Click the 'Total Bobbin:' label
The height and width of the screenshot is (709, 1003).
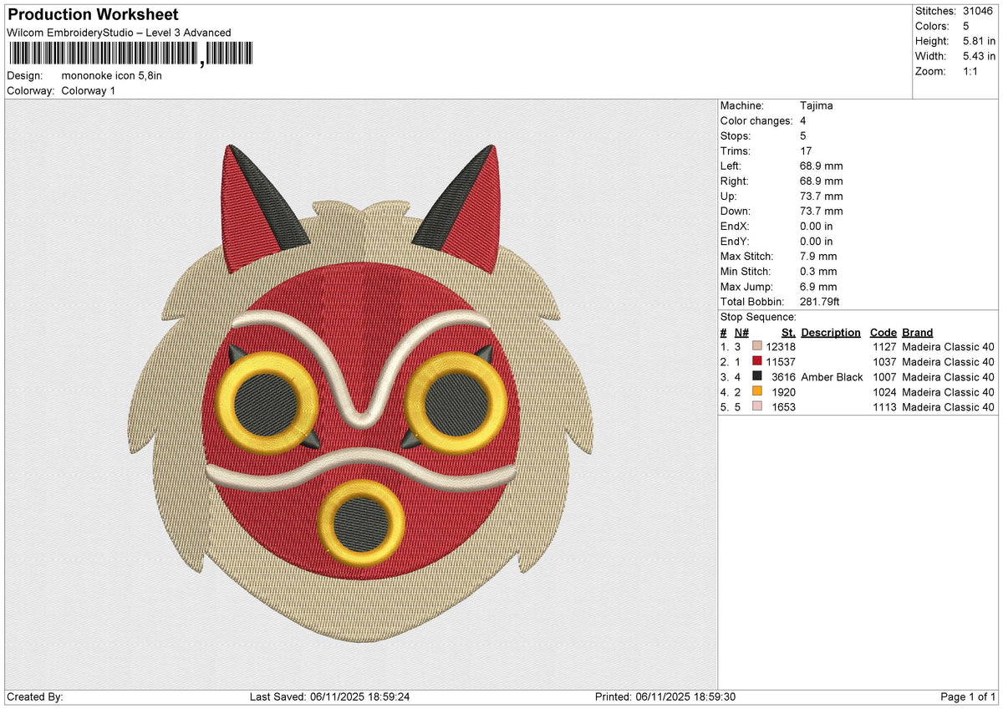point(752,301)
